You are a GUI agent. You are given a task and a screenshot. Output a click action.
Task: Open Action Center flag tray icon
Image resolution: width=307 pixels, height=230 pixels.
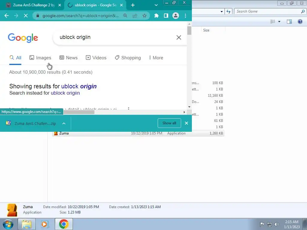[x=262, y=224]
